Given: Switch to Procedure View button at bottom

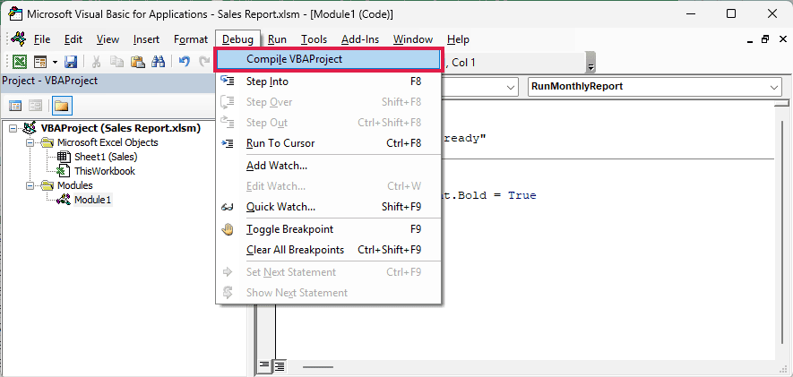Looking at the screenshot, I should (x=264, y=365).
